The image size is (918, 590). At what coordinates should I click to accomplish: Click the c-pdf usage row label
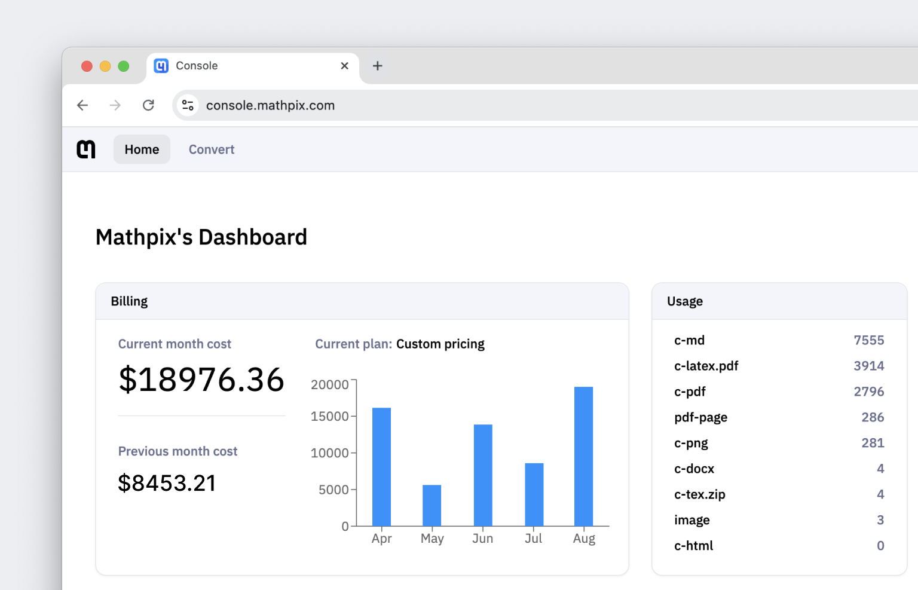[x=690, y=392]
